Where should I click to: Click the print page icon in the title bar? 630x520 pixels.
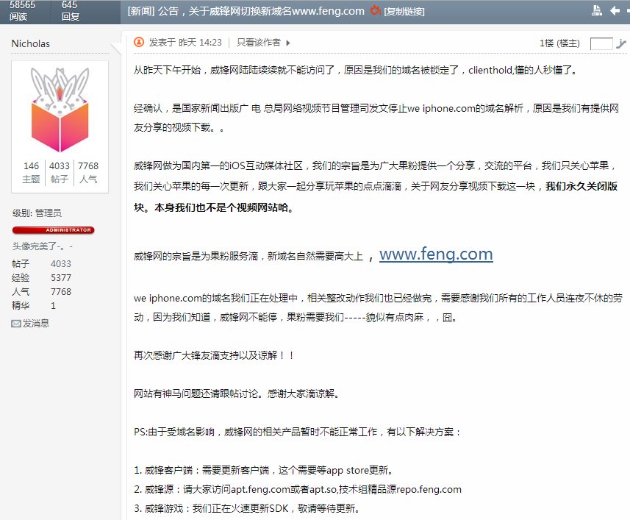click(x=597, y=10)
